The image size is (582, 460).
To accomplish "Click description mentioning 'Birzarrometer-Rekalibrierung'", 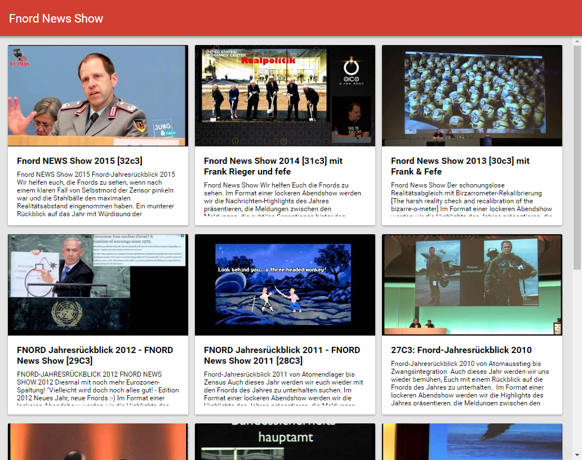I will tap(472, 198).
